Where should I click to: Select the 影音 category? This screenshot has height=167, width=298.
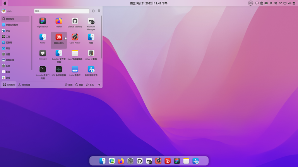point(15,72)
